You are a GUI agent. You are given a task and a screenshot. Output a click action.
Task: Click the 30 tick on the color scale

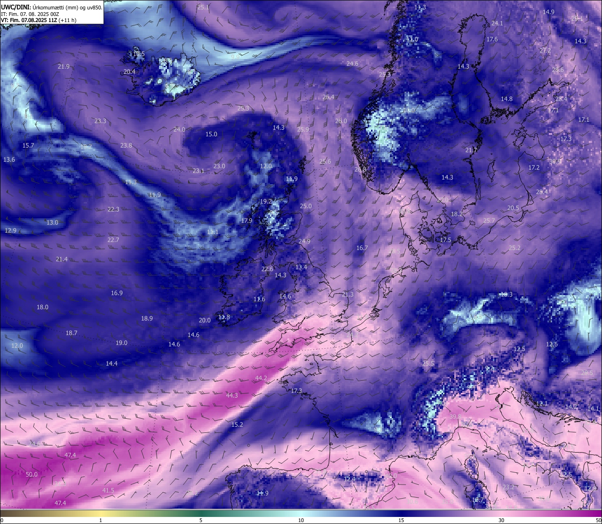pos(501,520)
